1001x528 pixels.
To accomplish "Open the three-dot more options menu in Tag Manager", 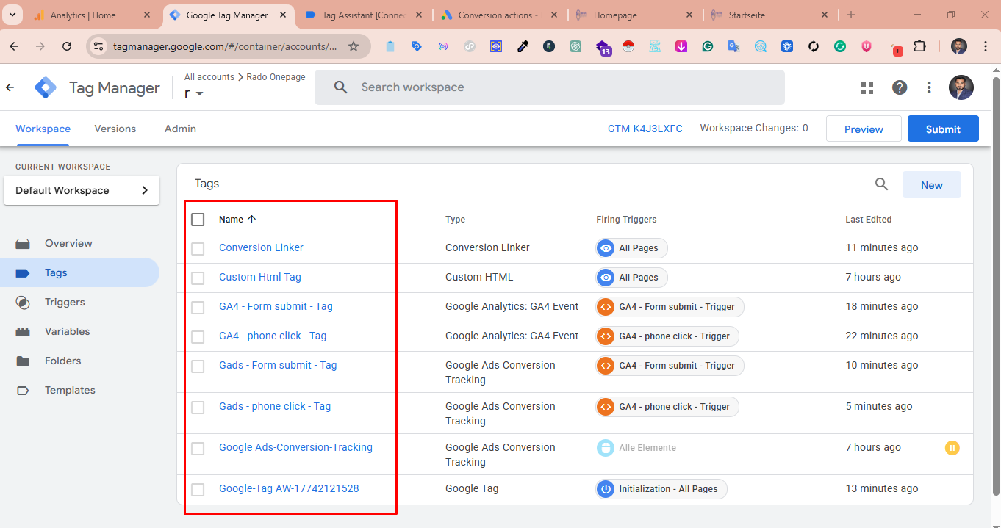I will (929, 87).
